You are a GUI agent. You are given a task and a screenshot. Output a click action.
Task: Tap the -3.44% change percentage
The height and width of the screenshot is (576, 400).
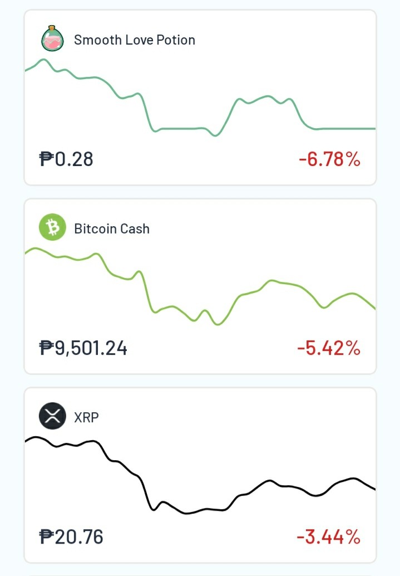329,536
